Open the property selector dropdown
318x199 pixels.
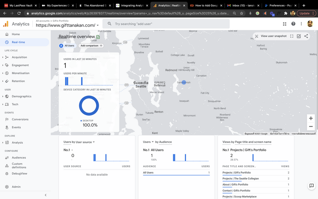(x=98, y=26)
